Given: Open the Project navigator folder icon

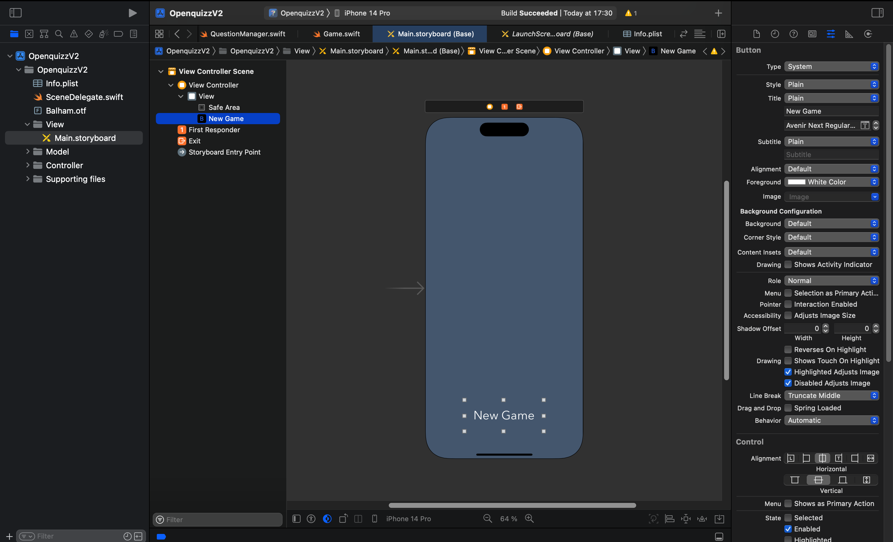Looking at the screenshot, I should point(14,34).
